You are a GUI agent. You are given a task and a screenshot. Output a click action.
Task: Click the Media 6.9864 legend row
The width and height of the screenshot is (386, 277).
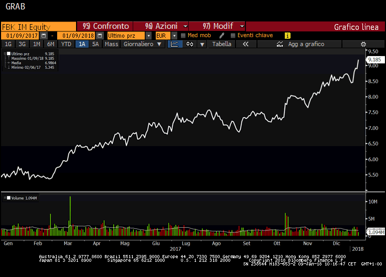[31, 63]
